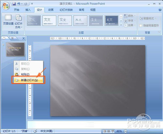Open the 效果 theme effects dropdown
Viewport: 163px width, 134px height.
click(x=130, y=25)
